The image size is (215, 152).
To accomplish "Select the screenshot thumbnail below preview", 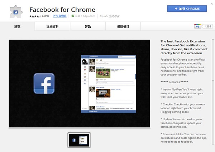I will pyautogui.click(x=79, y=140).
